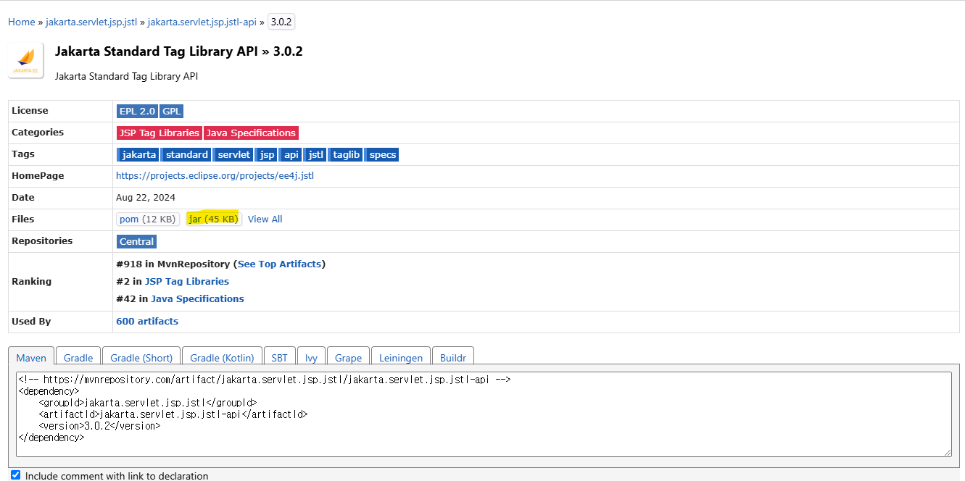Screen dimensions: 965x481
Task: Open the Java Specifications ranking link
Action: [197, 298]
